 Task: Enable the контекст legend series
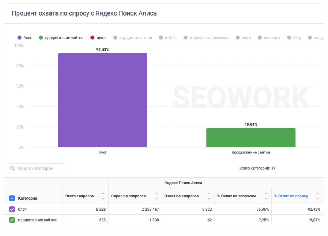[269, 38]
